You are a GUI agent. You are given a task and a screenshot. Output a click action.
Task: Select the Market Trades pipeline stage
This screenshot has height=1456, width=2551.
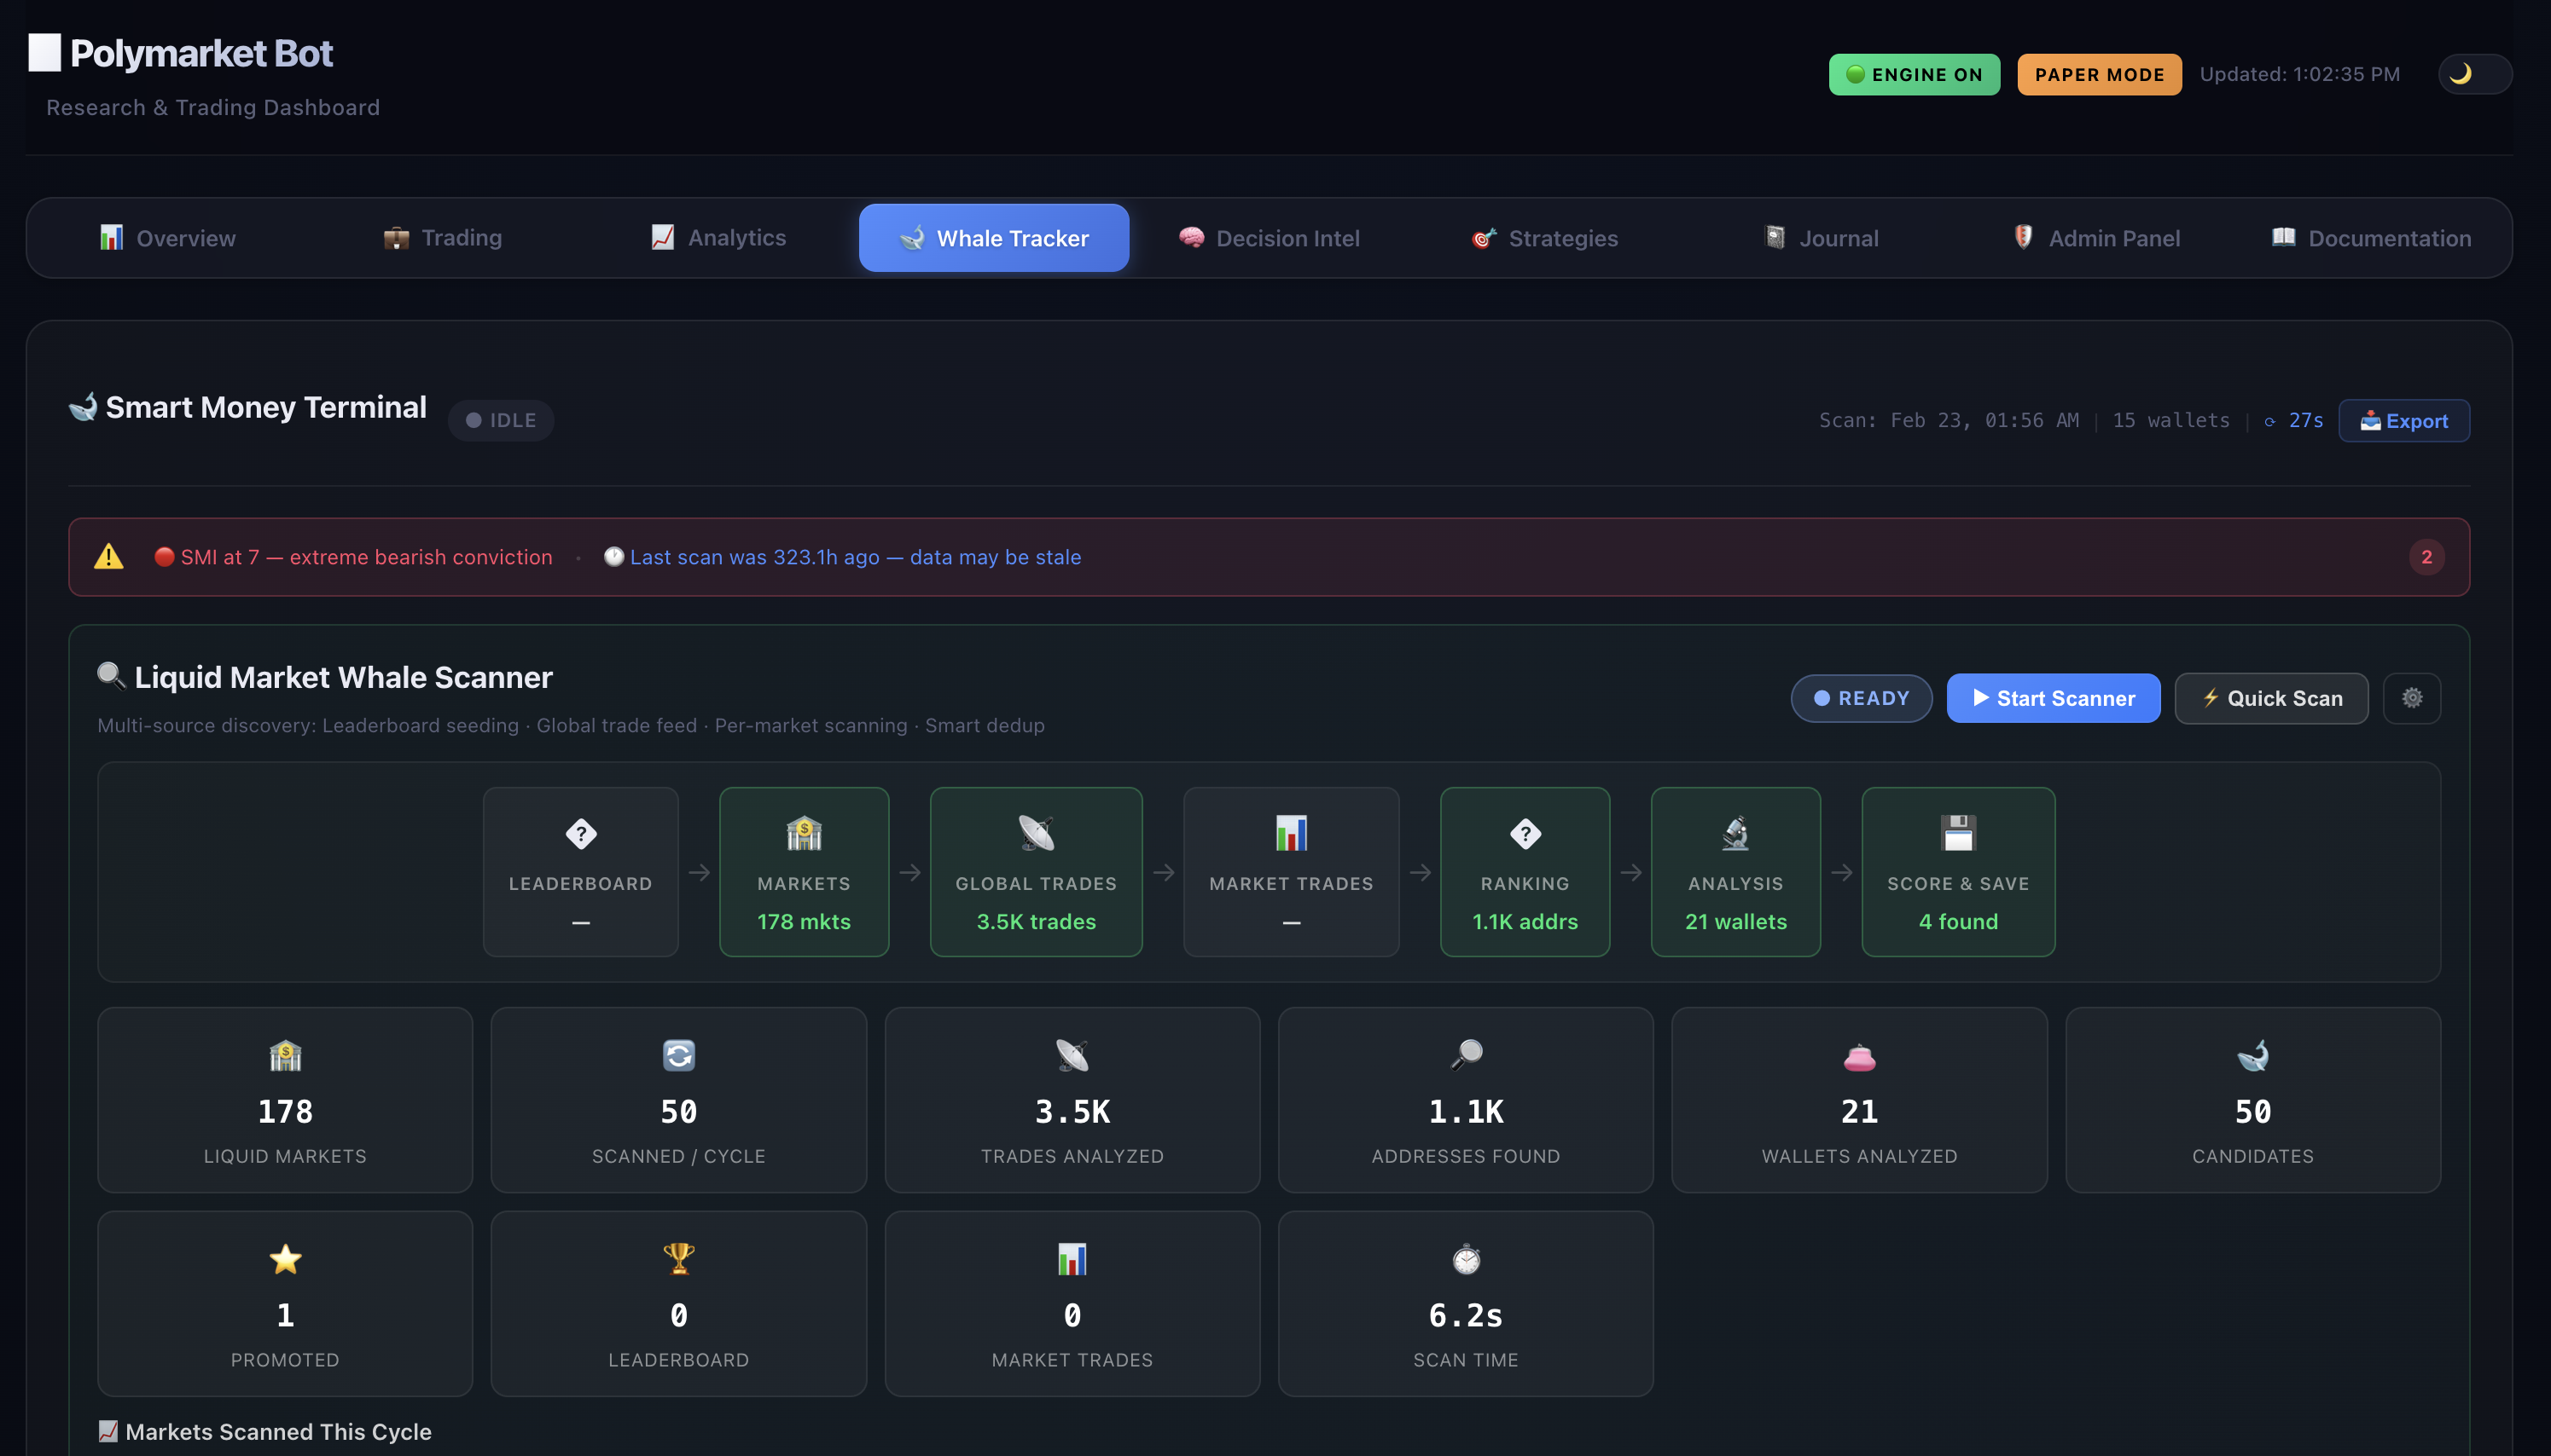click(1291, 872)
